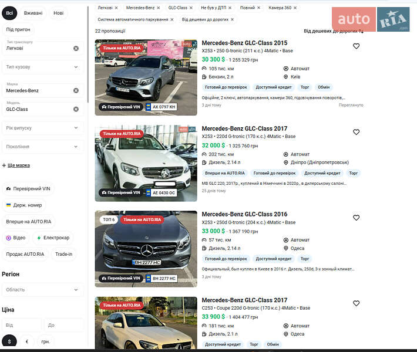Open the GLC-Class 2017 Coupe listing title

coord(244,300)
